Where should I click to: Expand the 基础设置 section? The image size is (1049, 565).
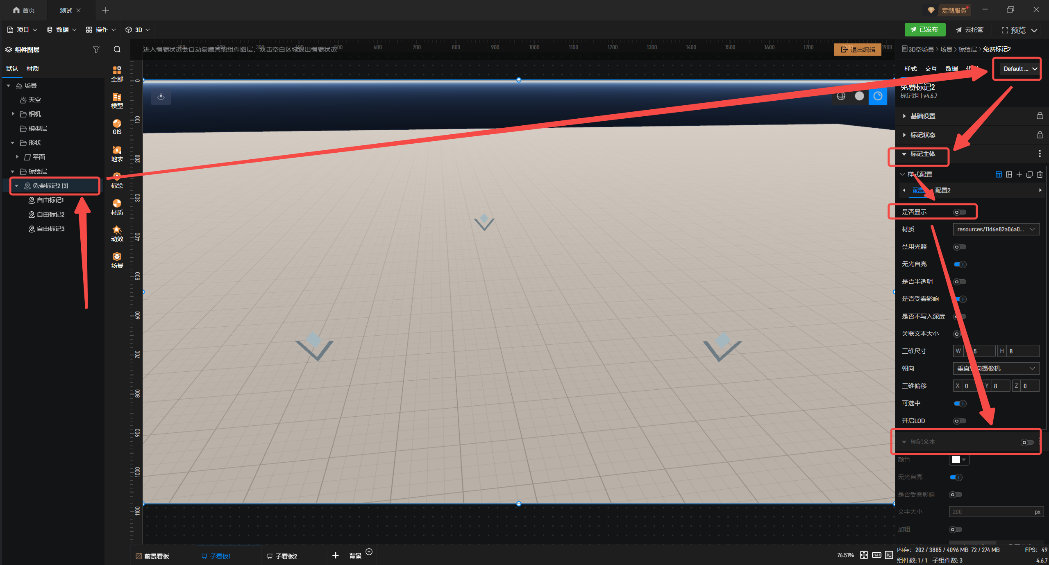tap(922, 116)
